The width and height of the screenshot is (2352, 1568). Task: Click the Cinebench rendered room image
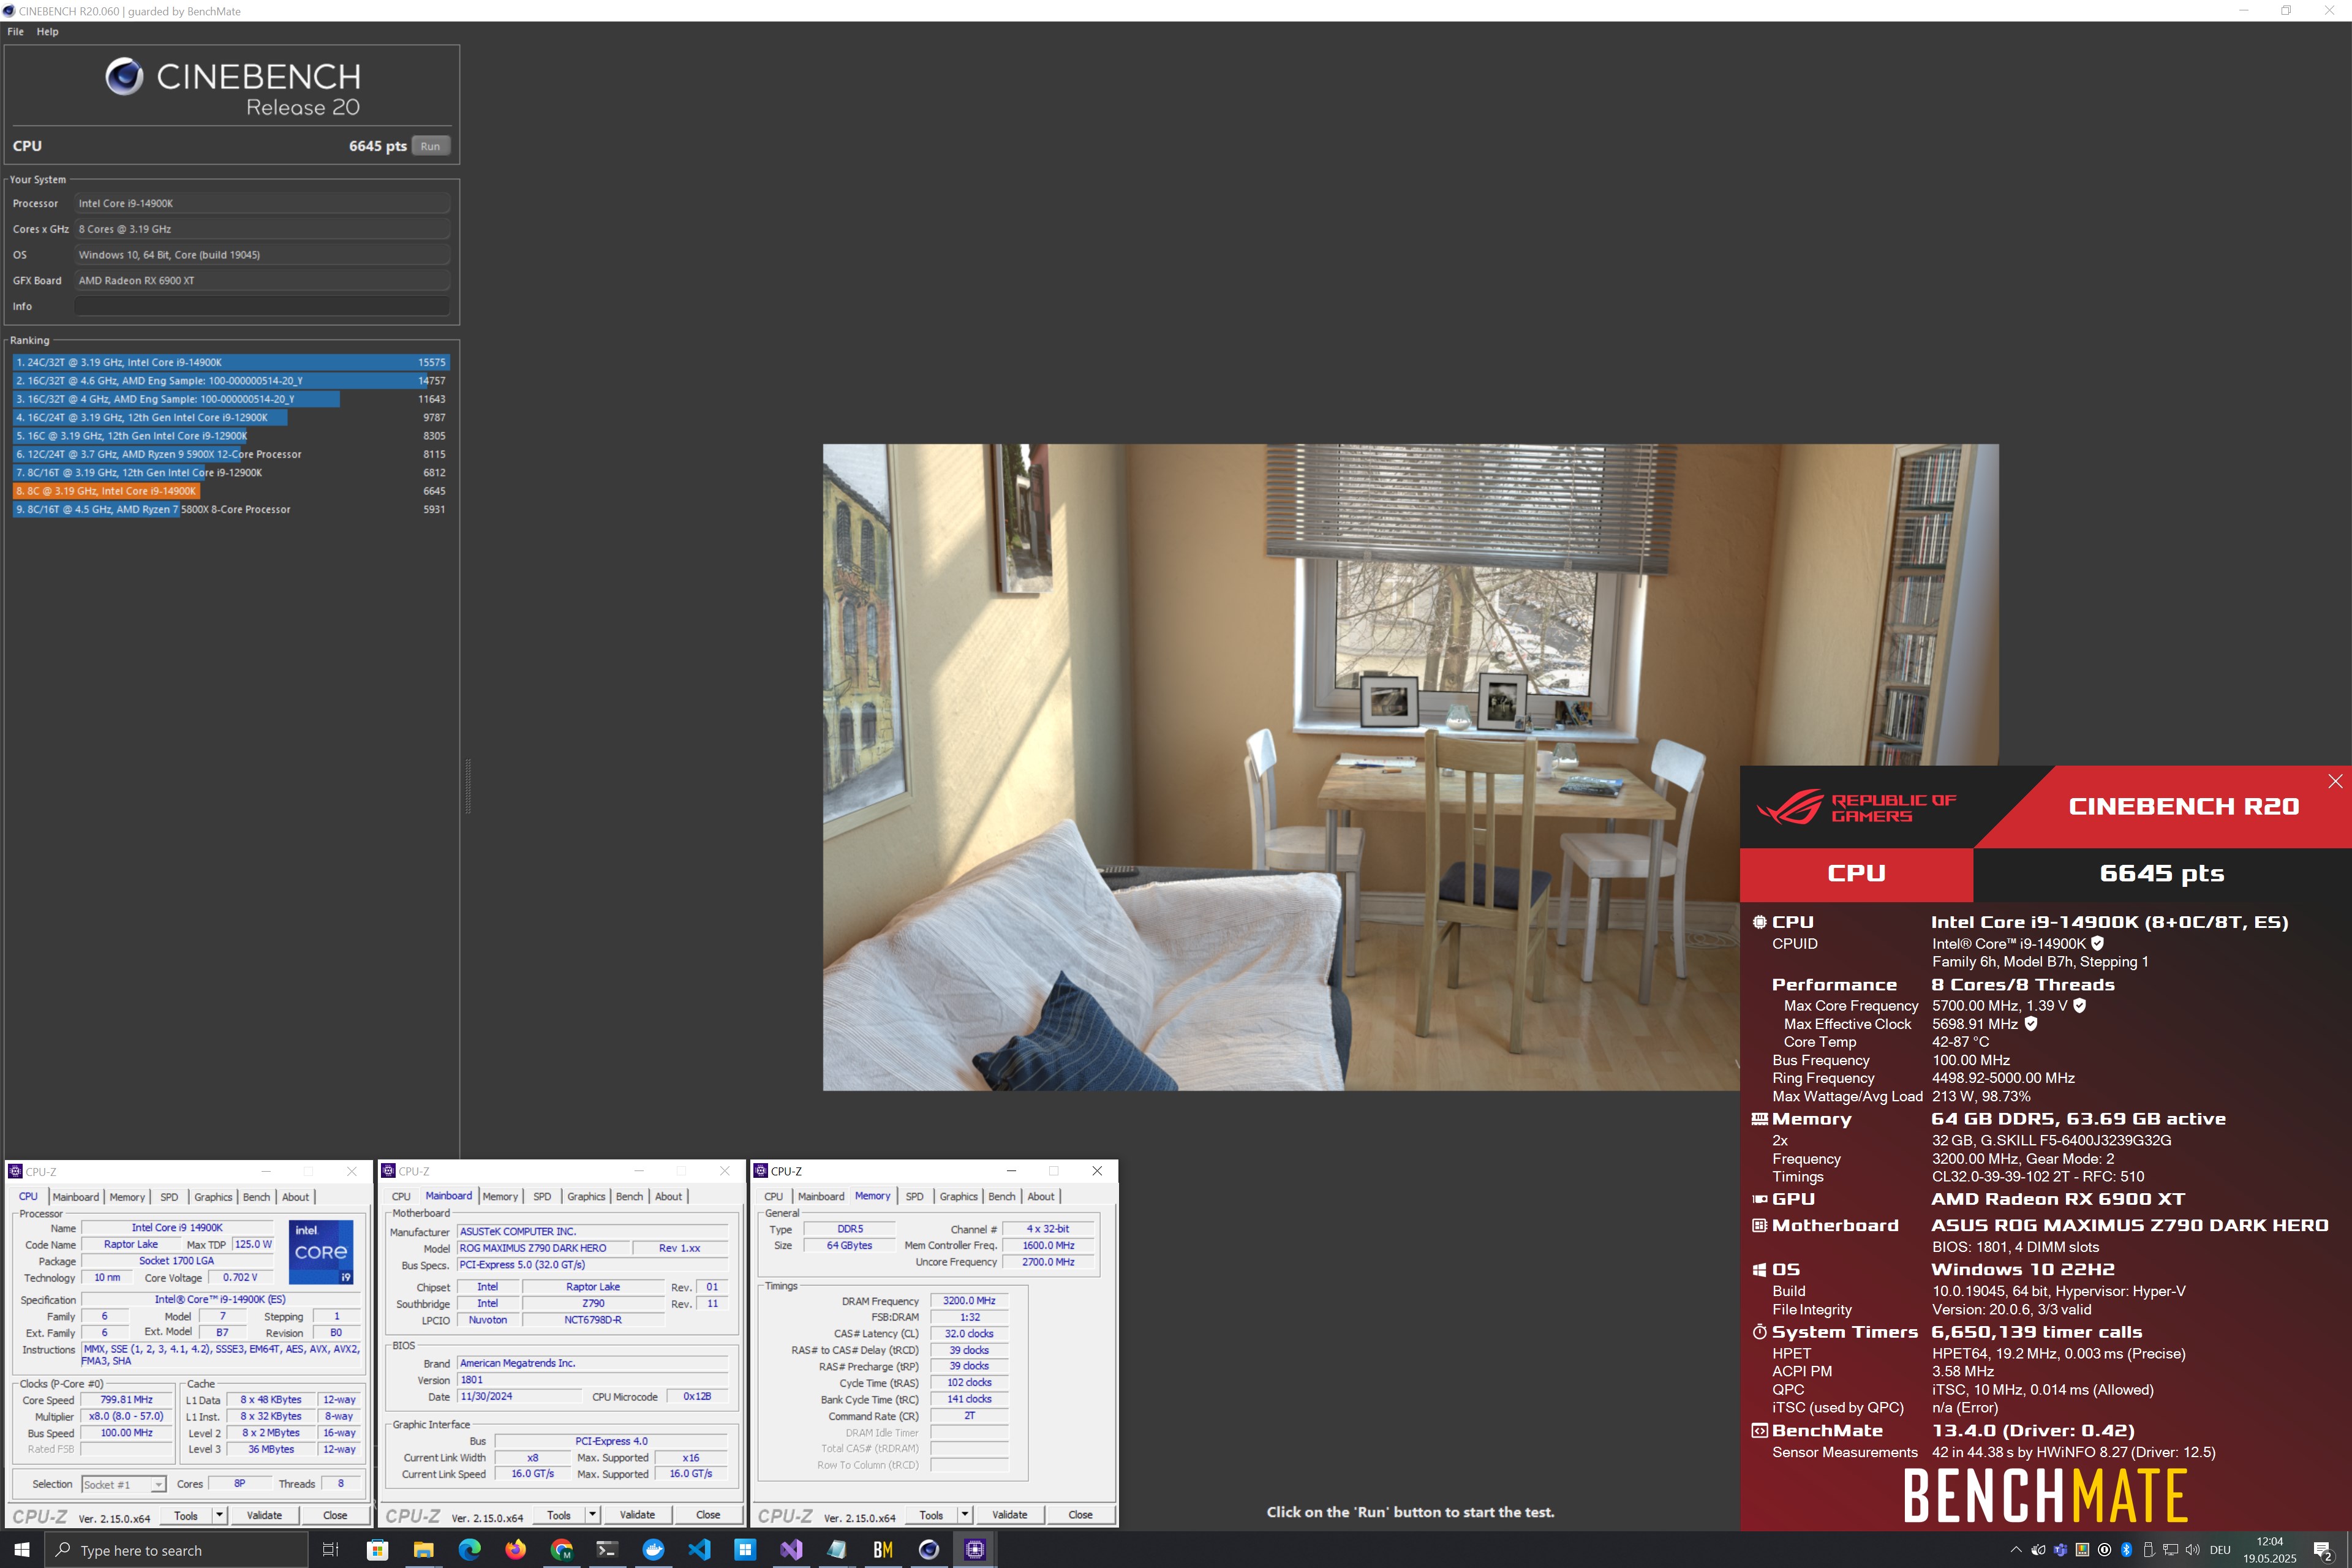point(1410,767)
